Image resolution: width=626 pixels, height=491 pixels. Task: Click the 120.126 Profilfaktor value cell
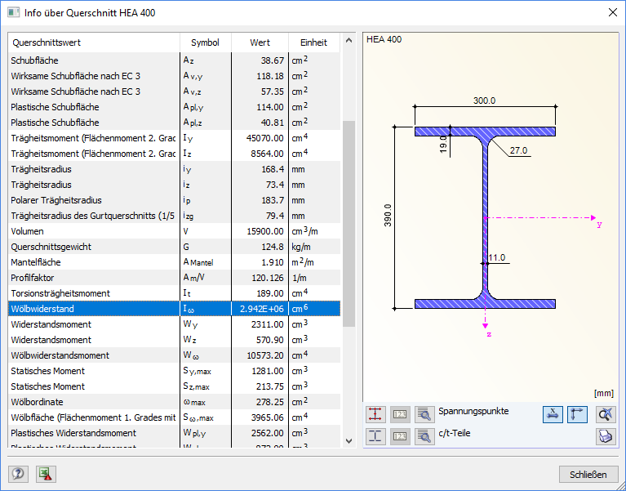(260, 278)
